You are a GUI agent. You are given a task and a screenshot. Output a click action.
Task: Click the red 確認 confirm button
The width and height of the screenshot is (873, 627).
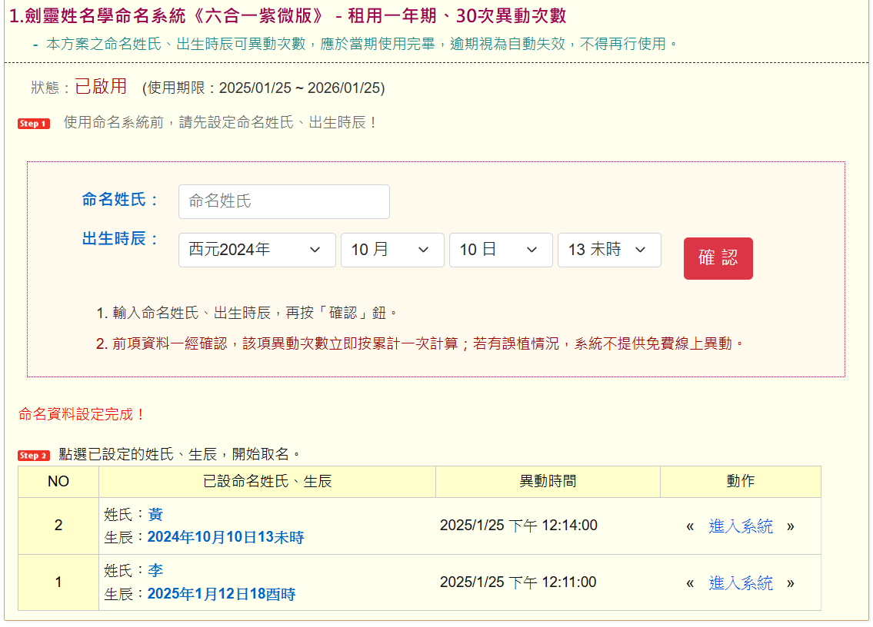pos(718,258)
